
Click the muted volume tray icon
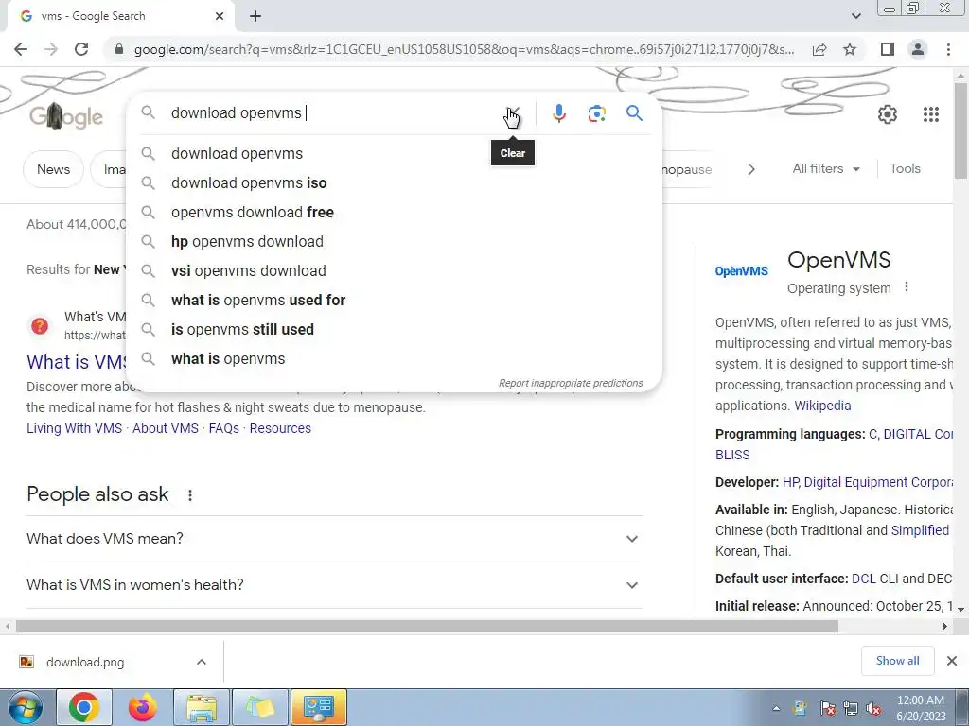[x=873, y=708]
